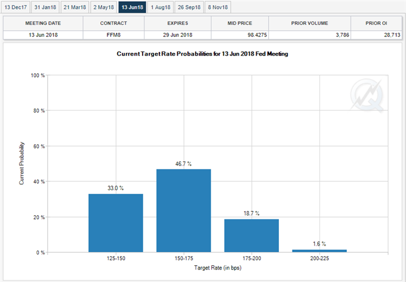Click the chart title text

pyautogui.click(x=202, y=54)
